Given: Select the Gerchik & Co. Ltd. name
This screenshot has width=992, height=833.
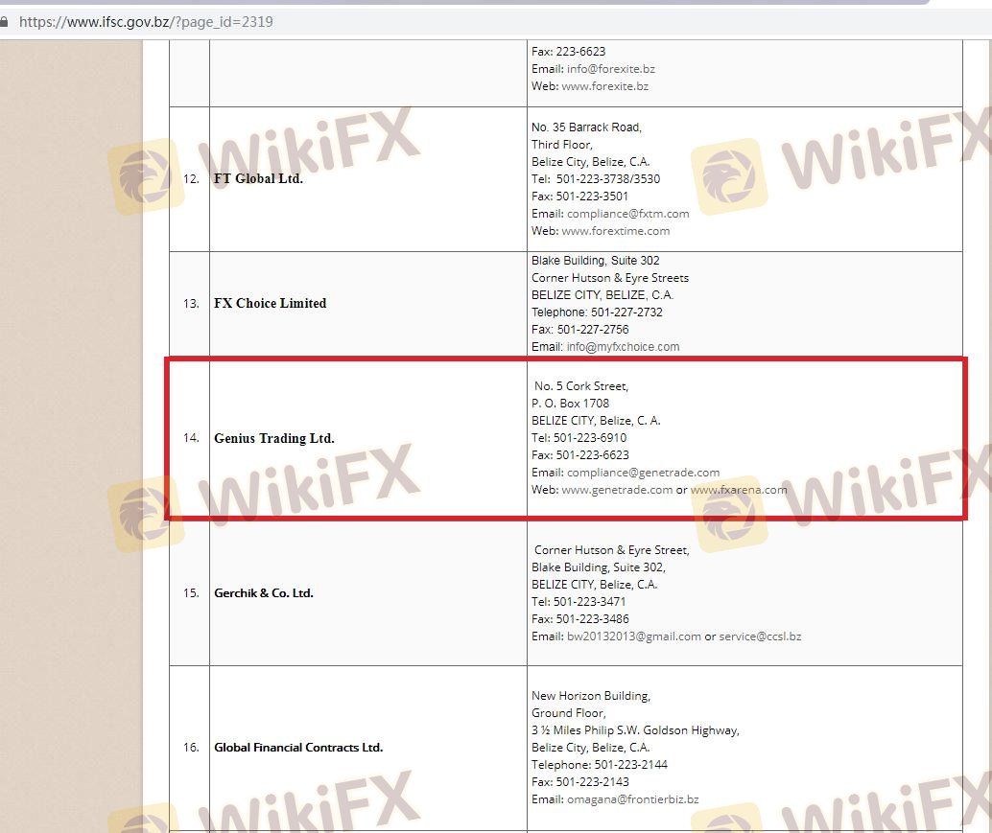Looking at the screenshot, I should (x=264, y=593).
